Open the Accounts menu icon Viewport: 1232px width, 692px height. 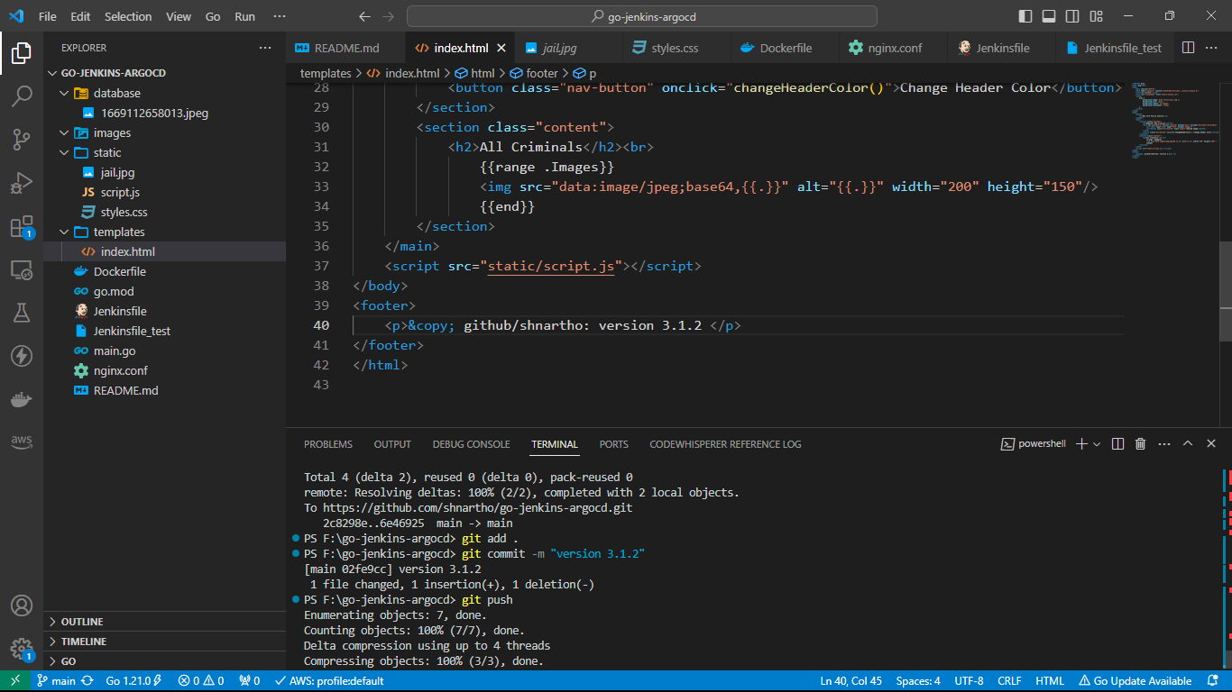22,605
